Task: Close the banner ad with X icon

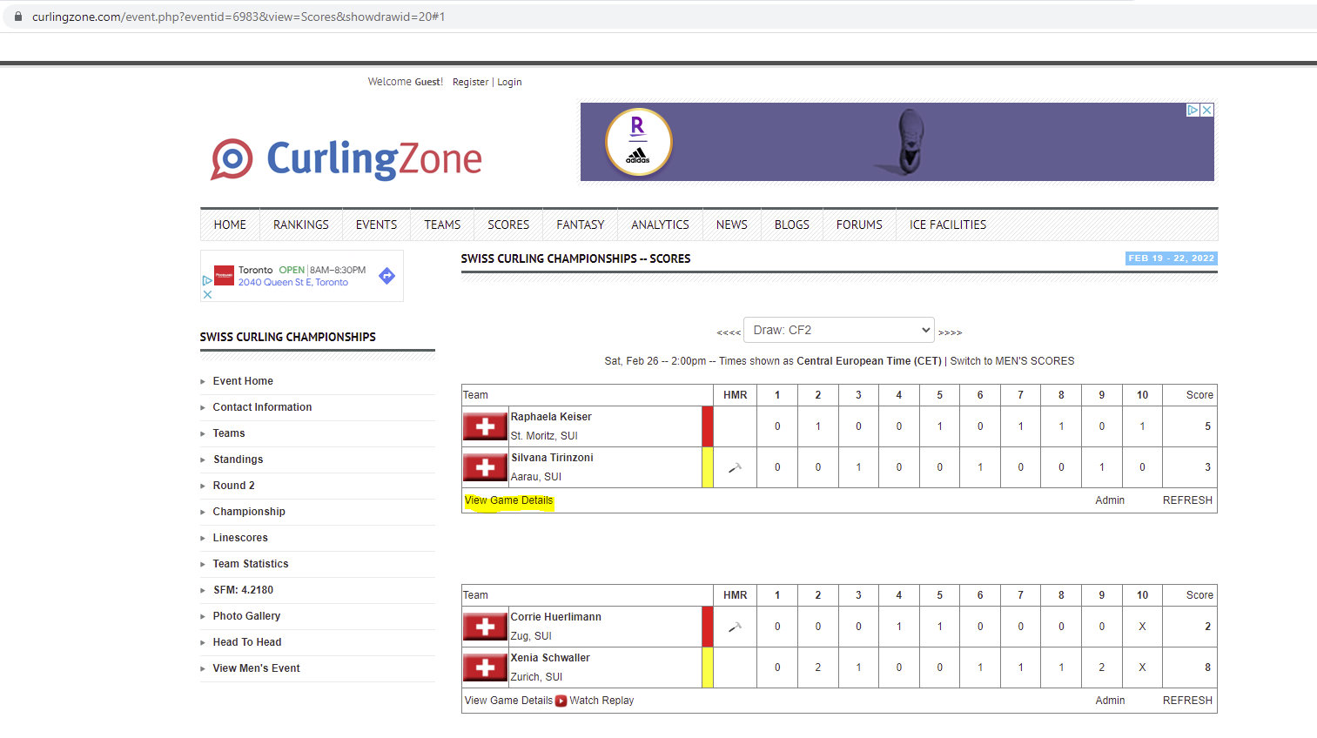Action: click(1207, 111)
